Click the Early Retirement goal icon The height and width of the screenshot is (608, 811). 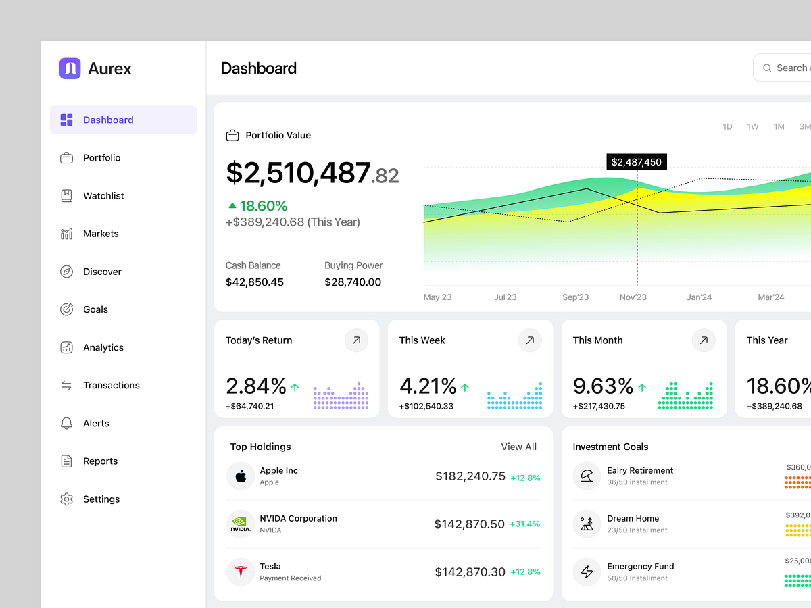(587, 476)
